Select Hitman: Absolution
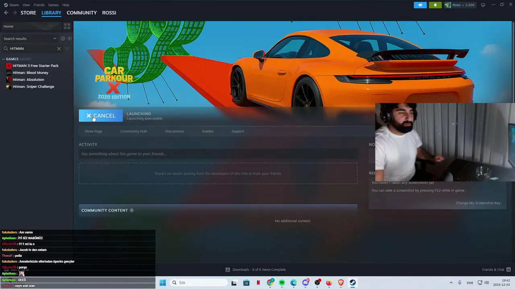This screenshot has height=289, width=515. point(28,79)
